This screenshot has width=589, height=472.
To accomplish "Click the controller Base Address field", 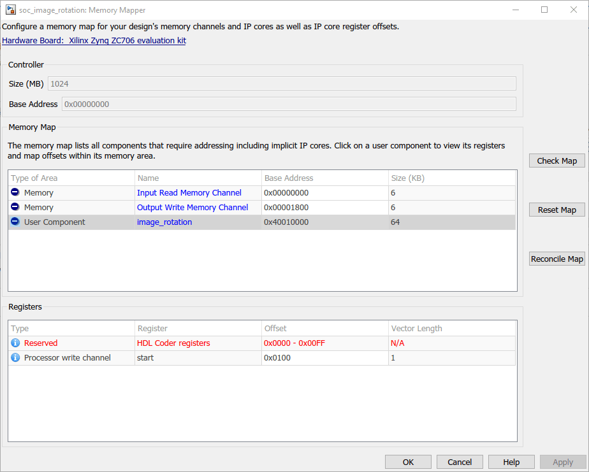I will pos(288,104).
